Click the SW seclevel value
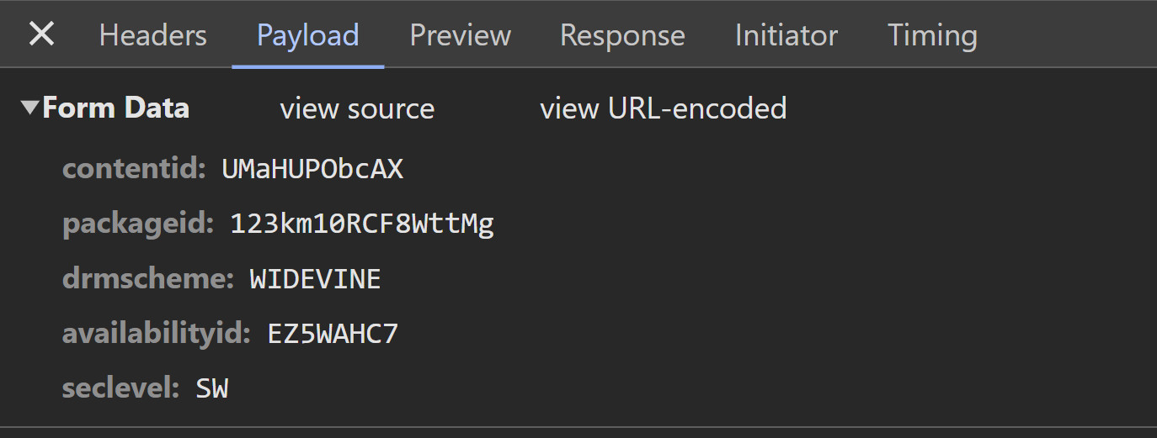The height and width of the screenshot is (438, 1157). pyautogui.click(x=212, y=388)
